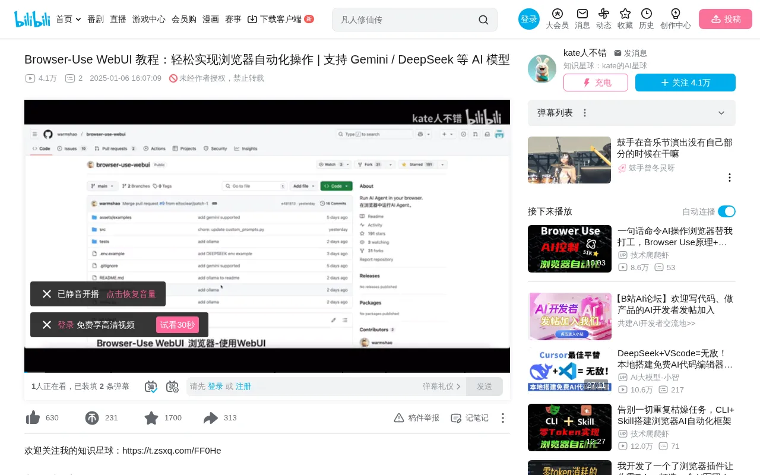Open 游戏中心 navigation item

tap(149, 19)
